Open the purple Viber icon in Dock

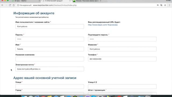click(88, 96)
